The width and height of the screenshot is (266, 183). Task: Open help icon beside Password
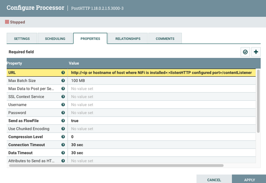63,113
